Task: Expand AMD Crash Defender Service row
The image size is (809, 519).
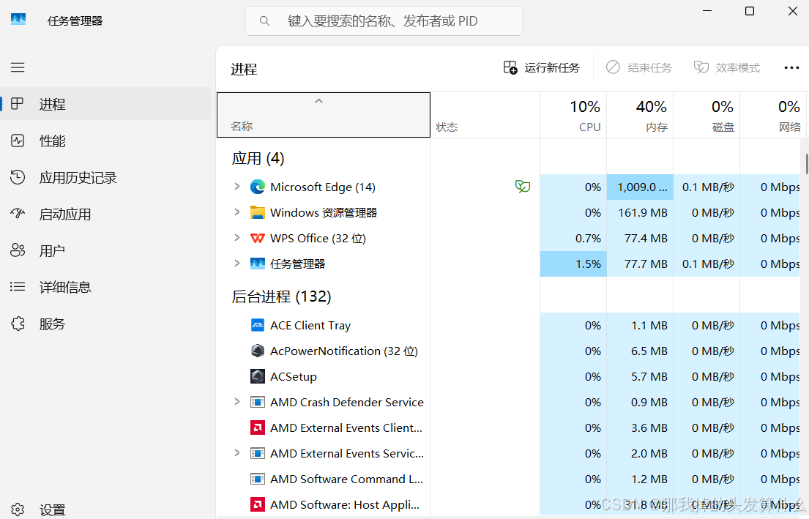Action: [236, 401]
